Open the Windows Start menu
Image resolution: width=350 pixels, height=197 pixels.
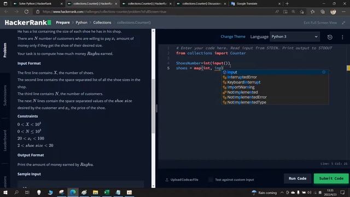click(5, 192)
